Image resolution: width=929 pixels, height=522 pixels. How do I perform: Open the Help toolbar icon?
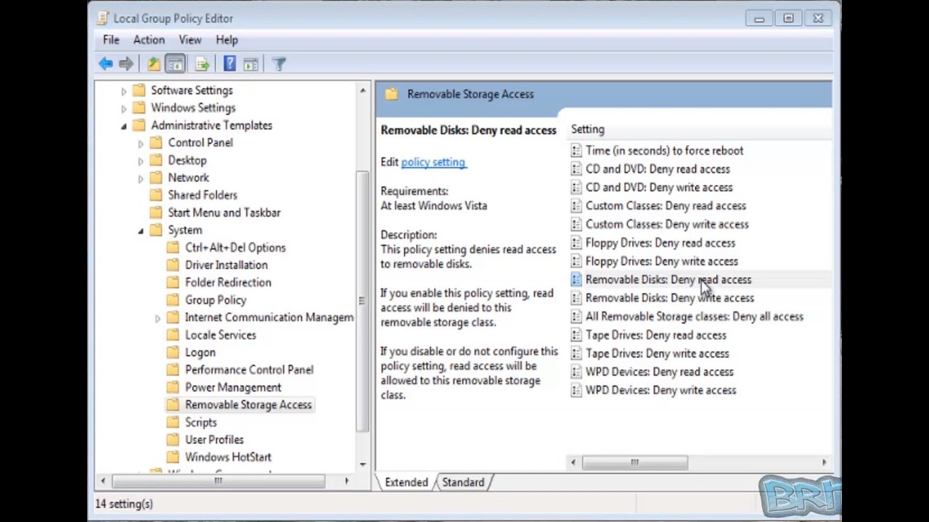[x=229, y=65]
